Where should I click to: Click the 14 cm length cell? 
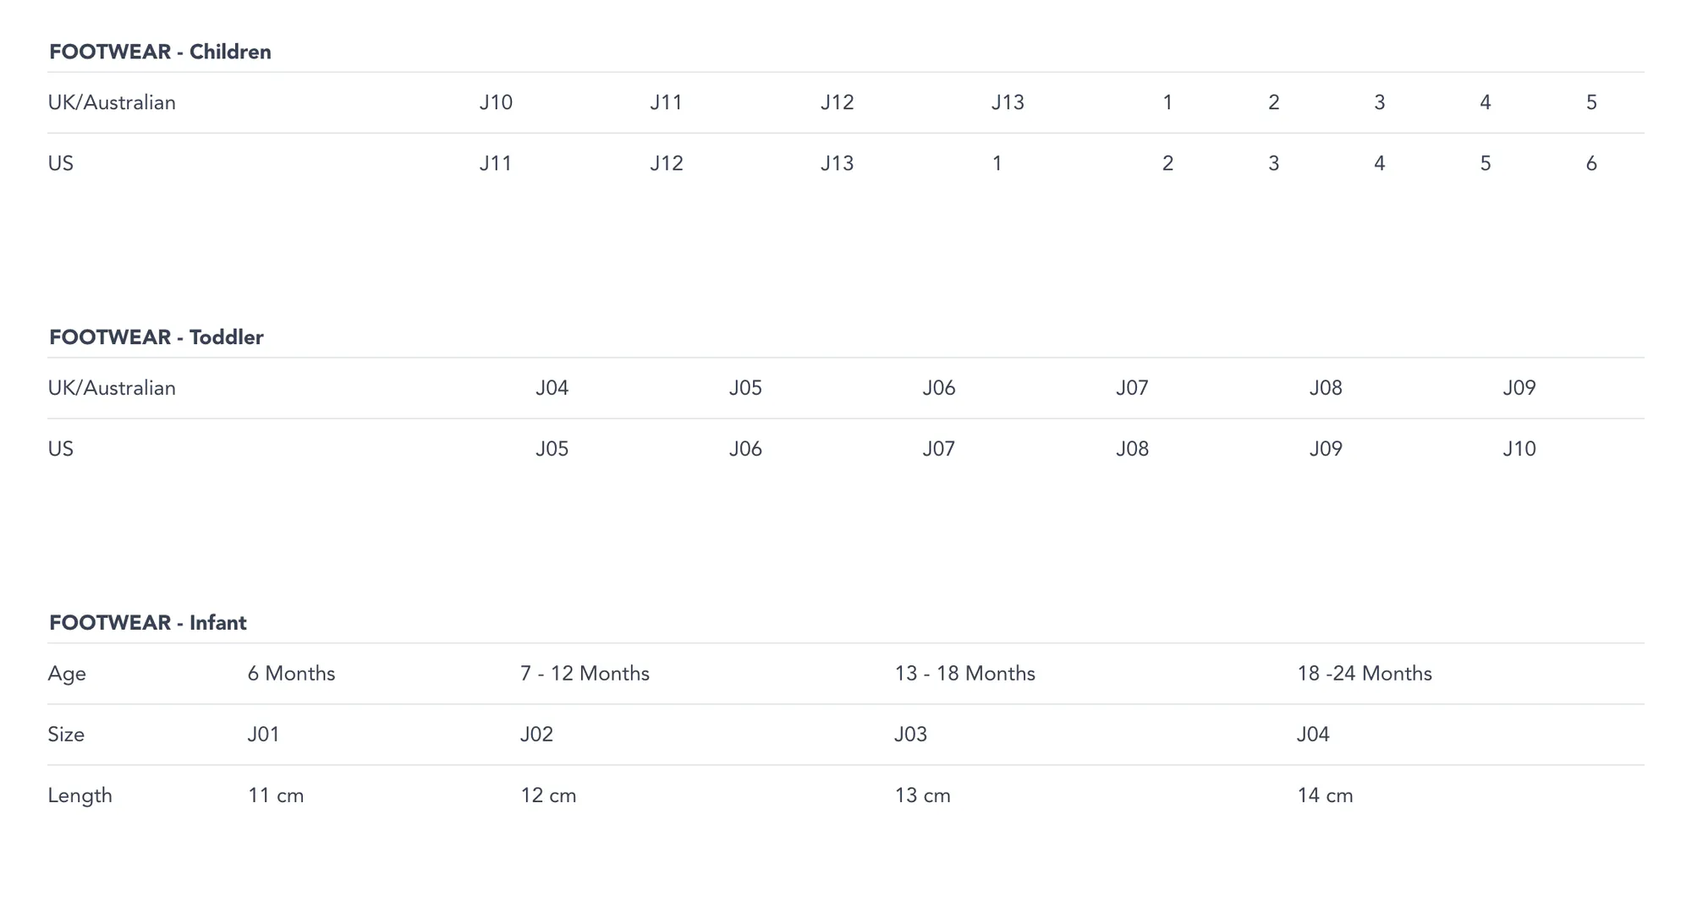pos(1325,795)
